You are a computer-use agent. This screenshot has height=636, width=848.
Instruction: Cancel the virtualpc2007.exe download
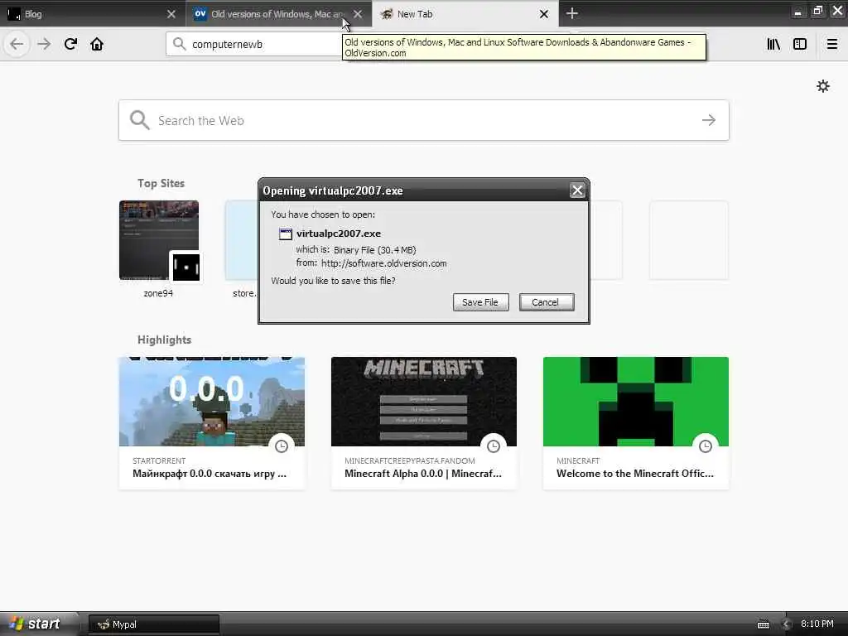[x=547, y=302]
